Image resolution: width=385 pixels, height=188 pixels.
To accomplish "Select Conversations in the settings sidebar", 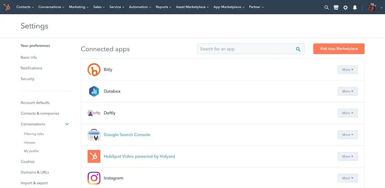I will [33, 124].
